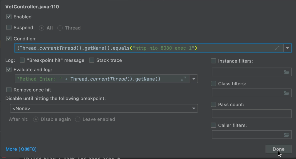Enable the Suspend checkbox
296x159 pixels.
pyautogui.click(x=9, y=28)
